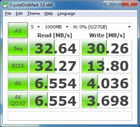Start the 4K QD32 test
Image resolution: width=140 pixels, height=127 pixels.
tap(18, 100)
